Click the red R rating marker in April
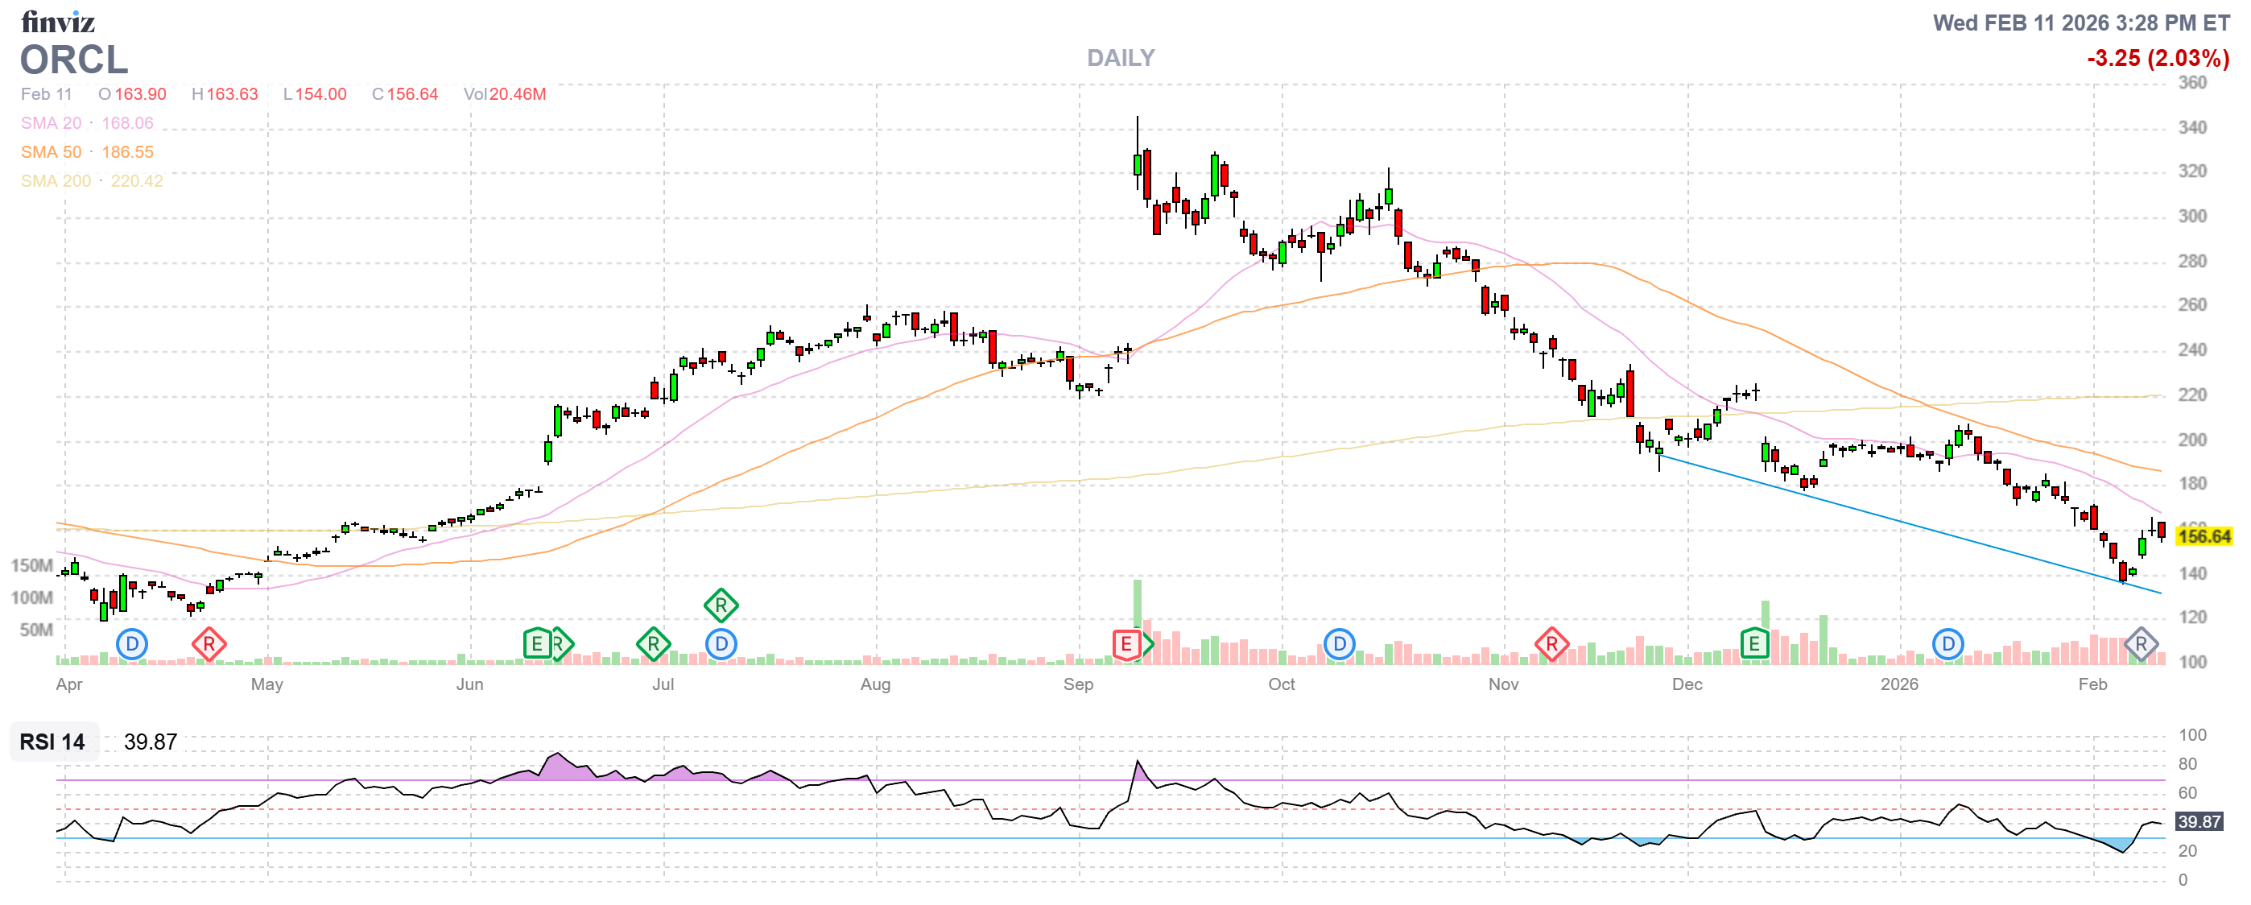2251x905 pixels. [x=209, y=646]
